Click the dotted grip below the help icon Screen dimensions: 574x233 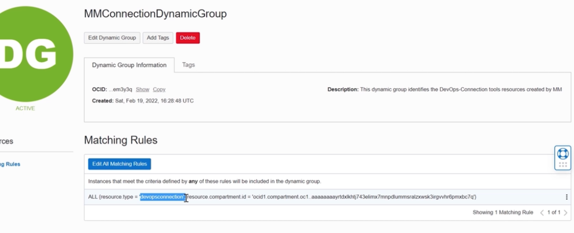tap(562, 165)
